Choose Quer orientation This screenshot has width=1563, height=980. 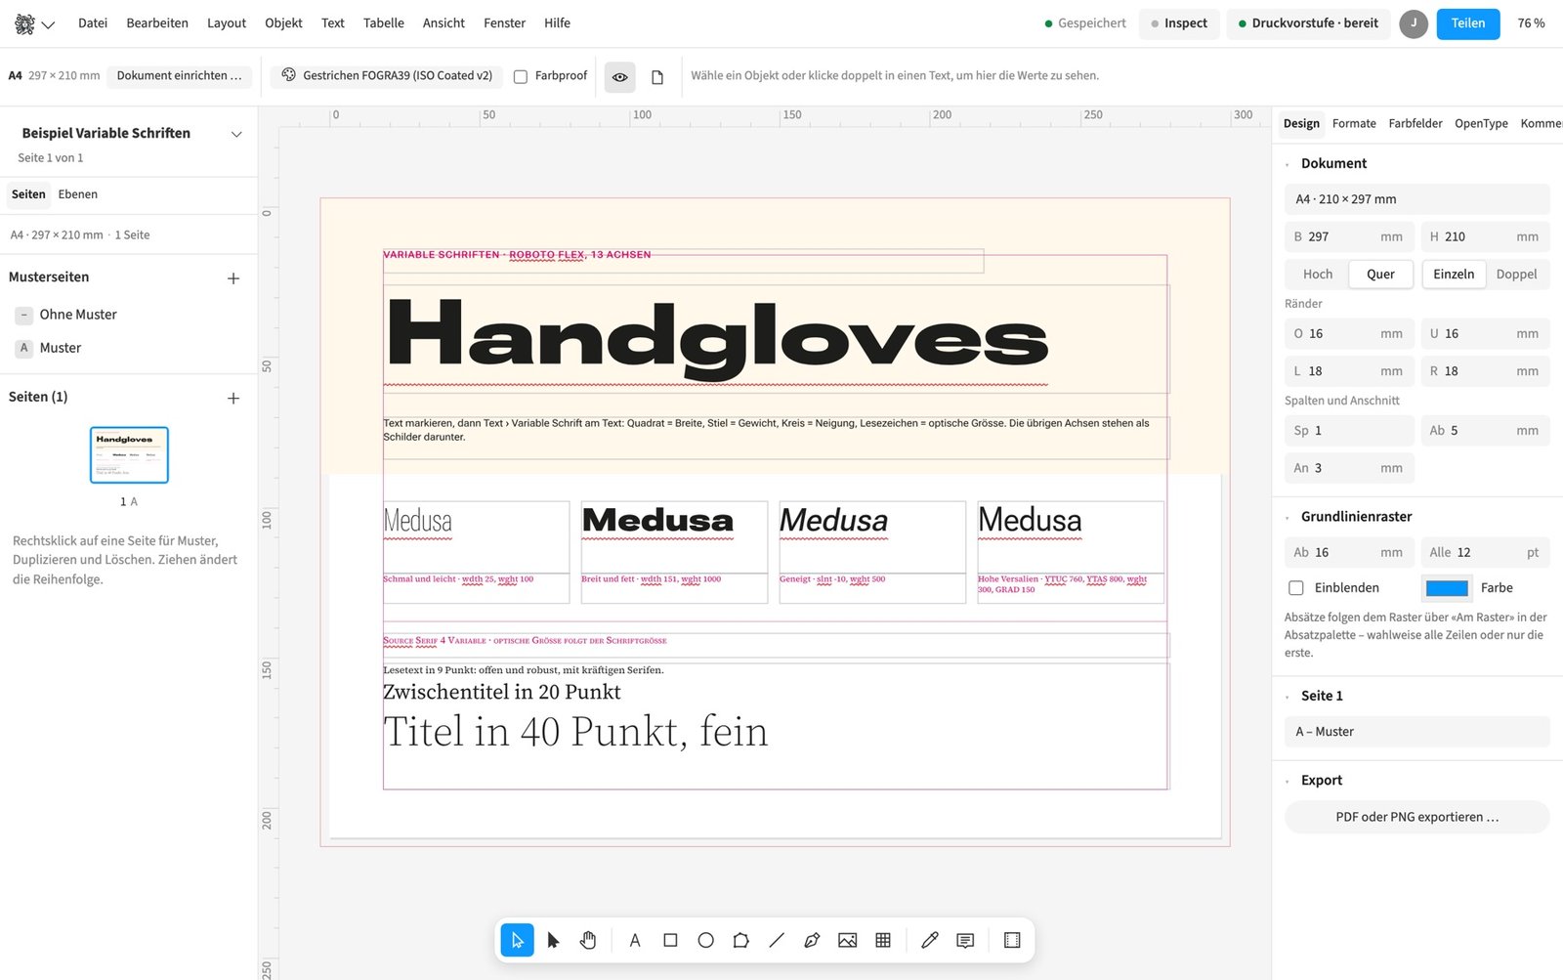click(x=1380, y=275)
